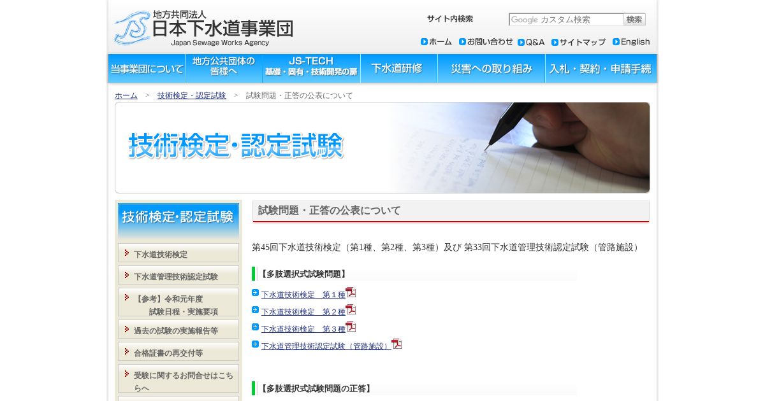Open 下水道技術検定 第１種 exam link
The image size is (765, 401).
coord(303,295)
